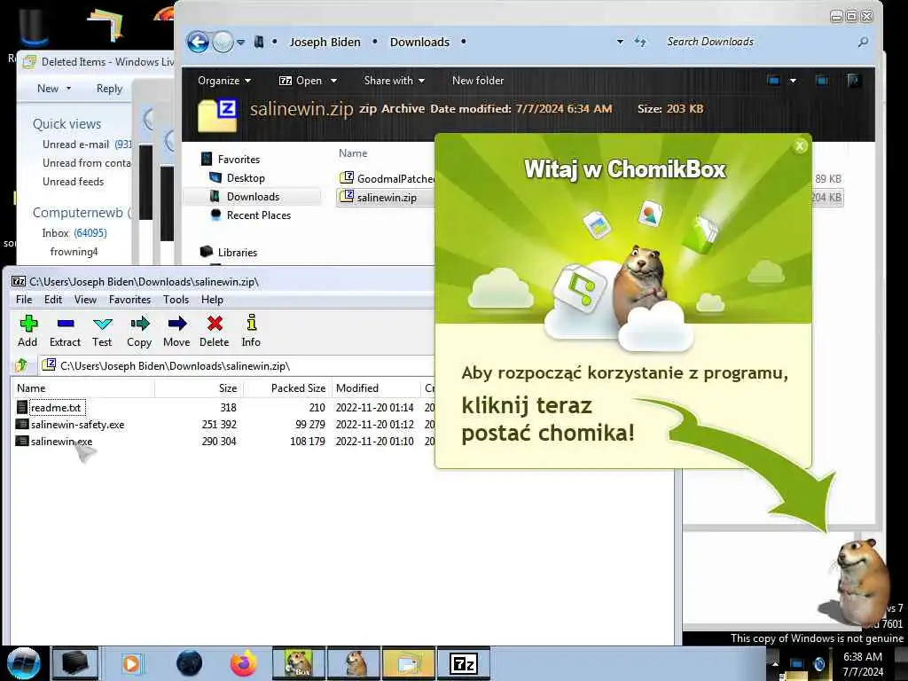Open Info for selected file in 7-Zip

[251, 332]
